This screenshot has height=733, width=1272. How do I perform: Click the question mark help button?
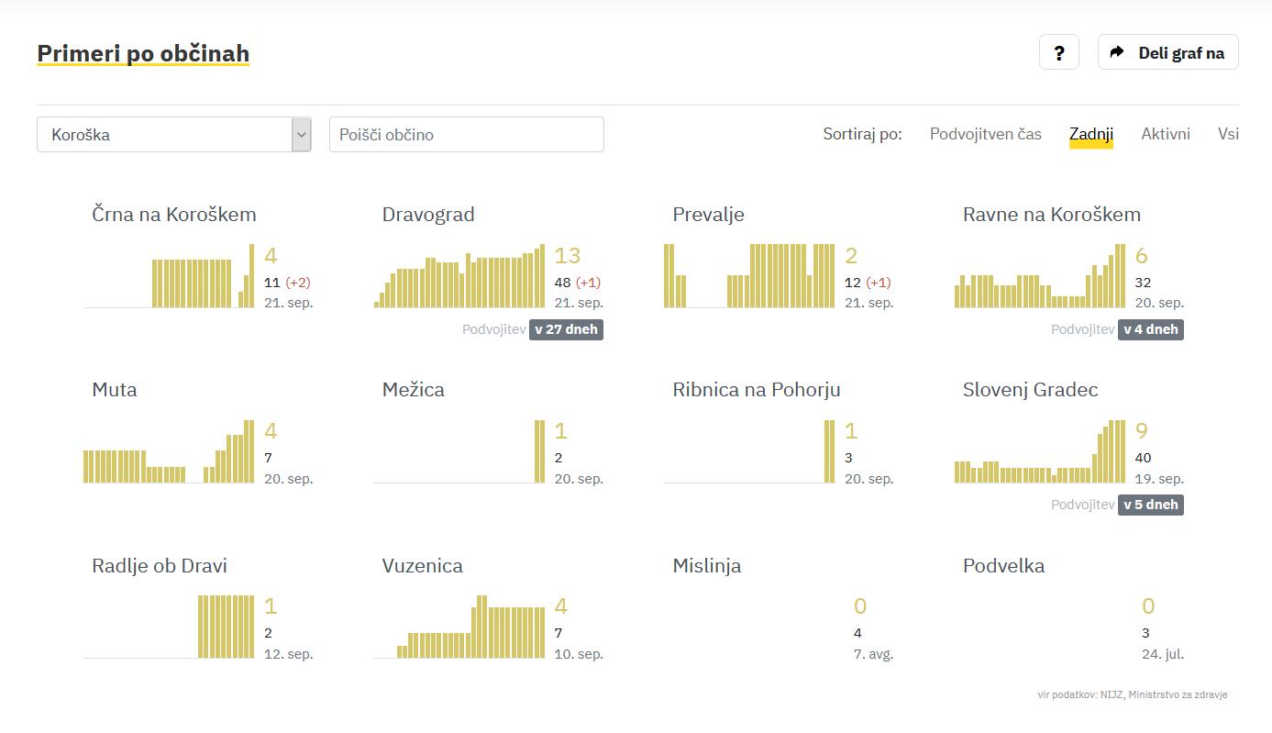pos(1059,52)
